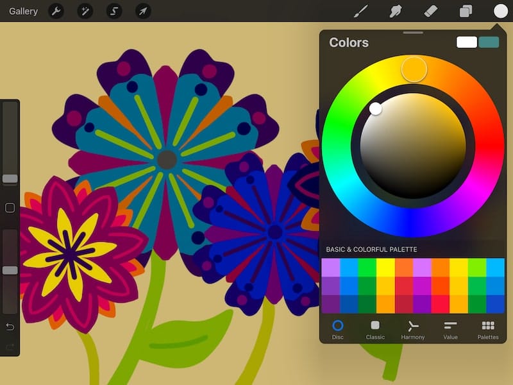Tap the active color circle in top bar
Image resolution: width=513 pixels, height=385 pixels.
tap(501, 11)
